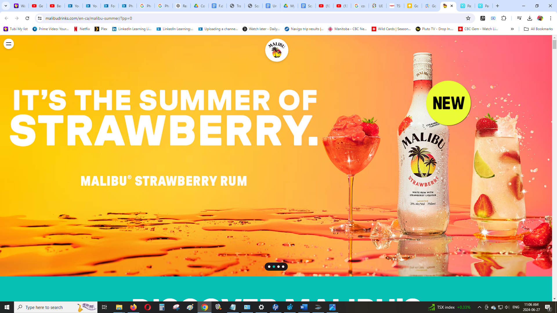Open Chrome extensions puzzle icon
Image resolution: width=557 pixels, height=313 pixels.
click(x=504, y=18)
